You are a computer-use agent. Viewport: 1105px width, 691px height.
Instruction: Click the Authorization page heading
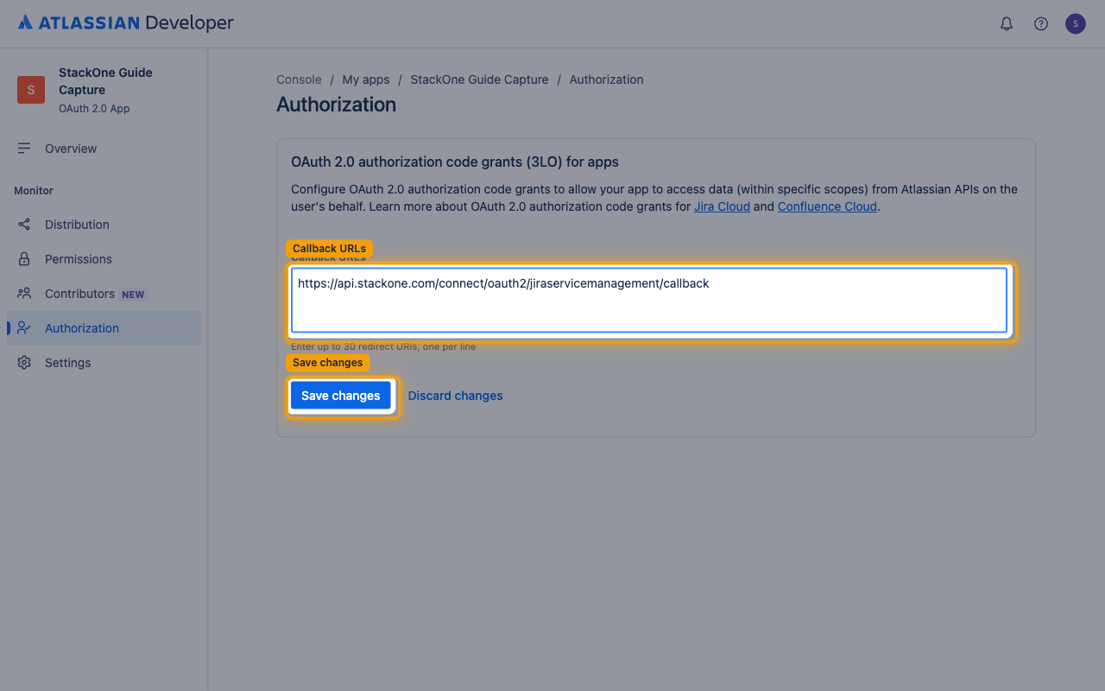click(336, 105)
